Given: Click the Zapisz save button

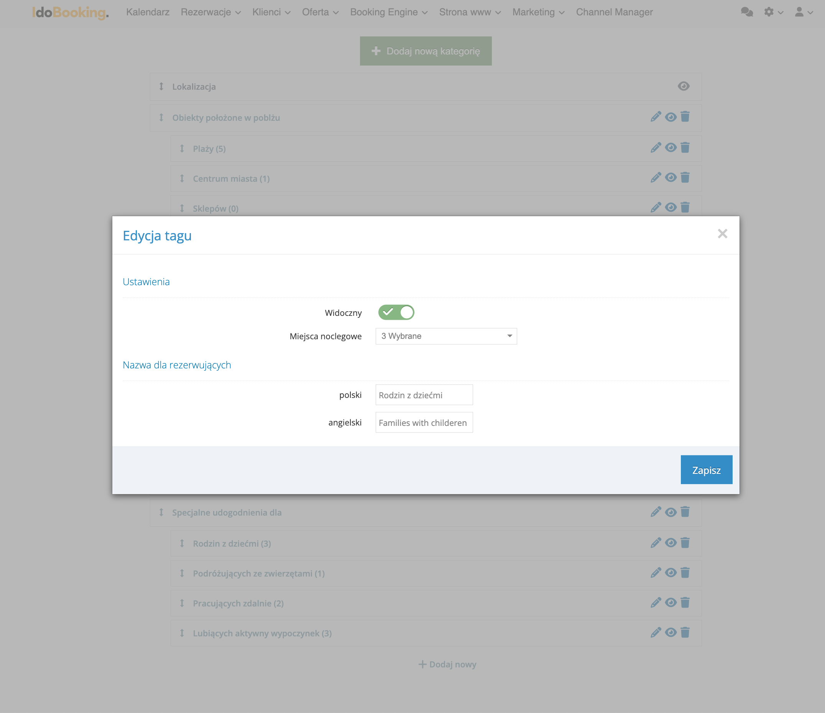Looking at the screenshot, I should [x=706, y=470].
